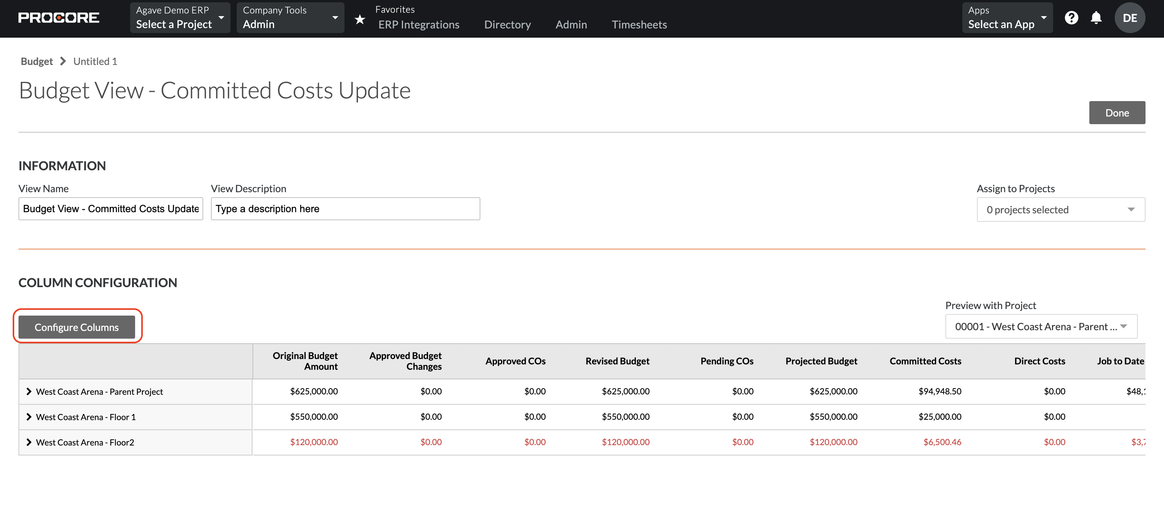This screenshot has width=1164, height=522.
Task: Click the Pending COs column header
Action: click(x=727, y=361)
